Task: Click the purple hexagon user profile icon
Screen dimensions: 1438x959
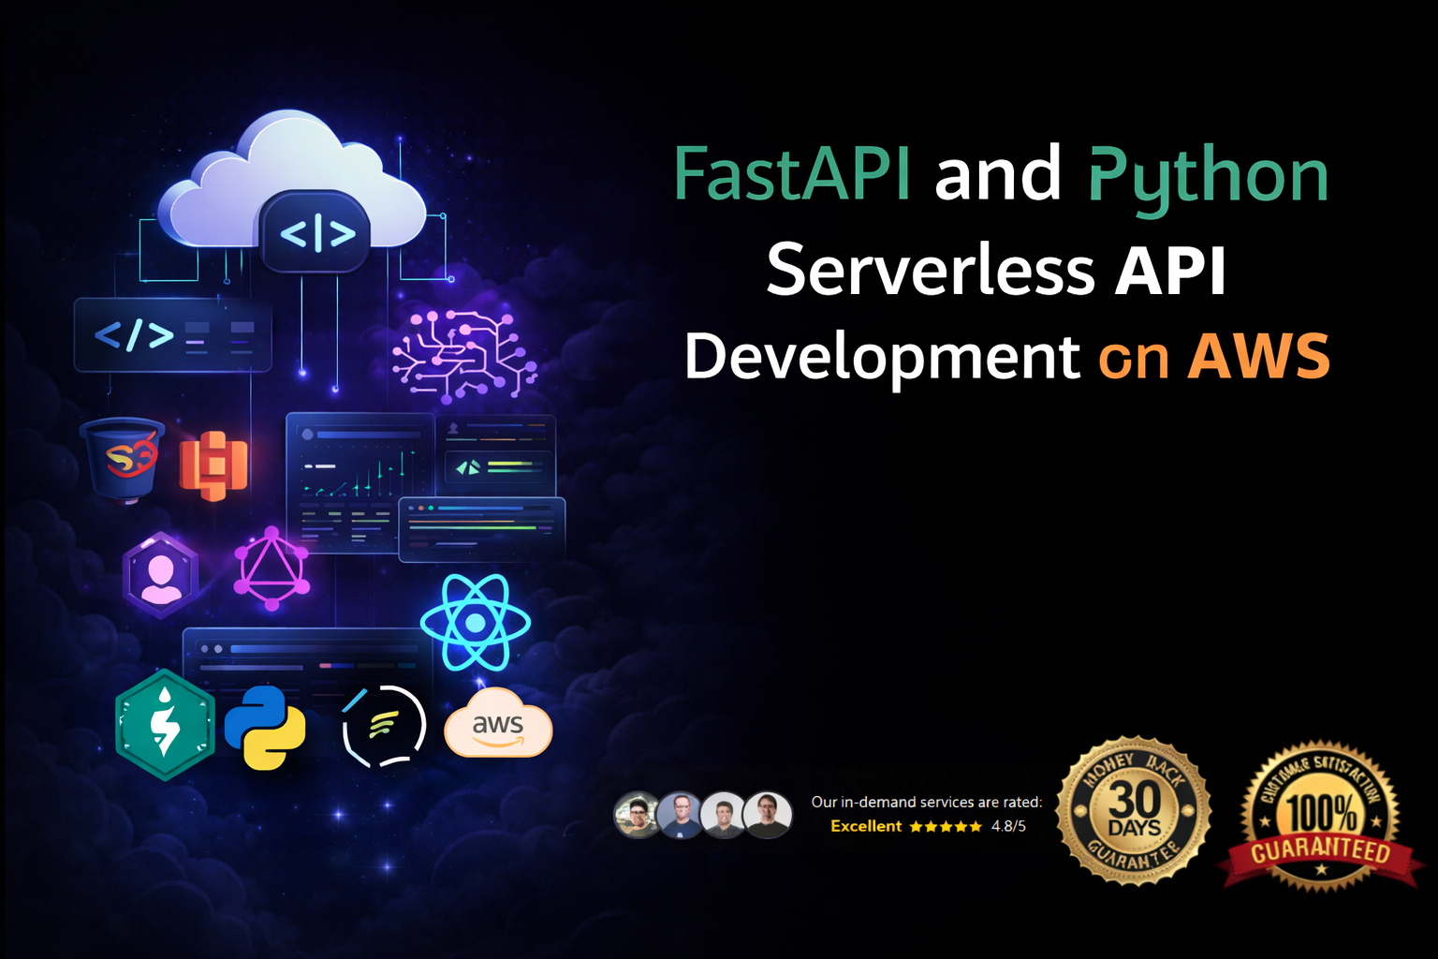Action: [x=160, y=574]
